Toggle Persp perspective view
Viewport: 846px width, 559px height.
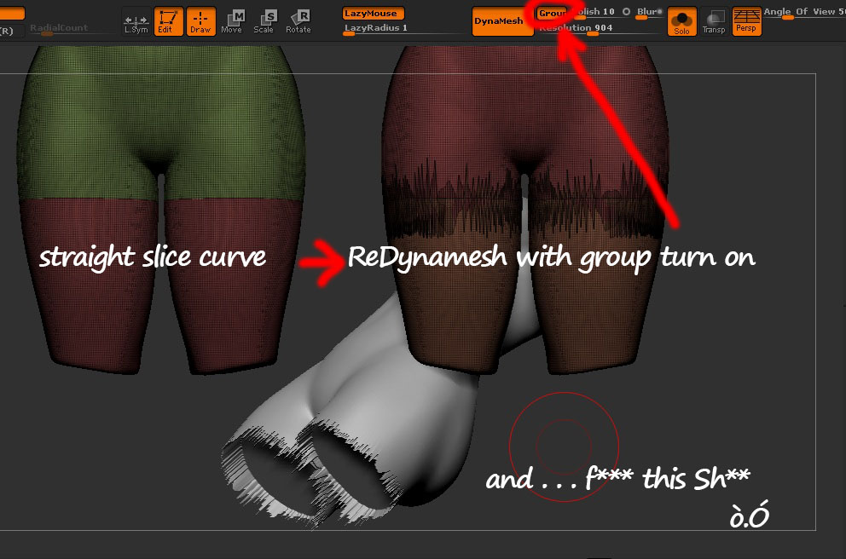746,22
